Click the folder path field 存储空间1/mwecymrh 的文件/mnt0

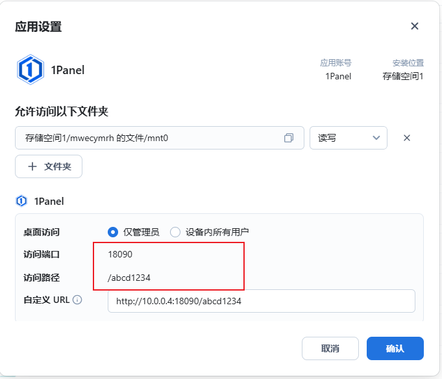pyautogui.click(x=159, y=138)
